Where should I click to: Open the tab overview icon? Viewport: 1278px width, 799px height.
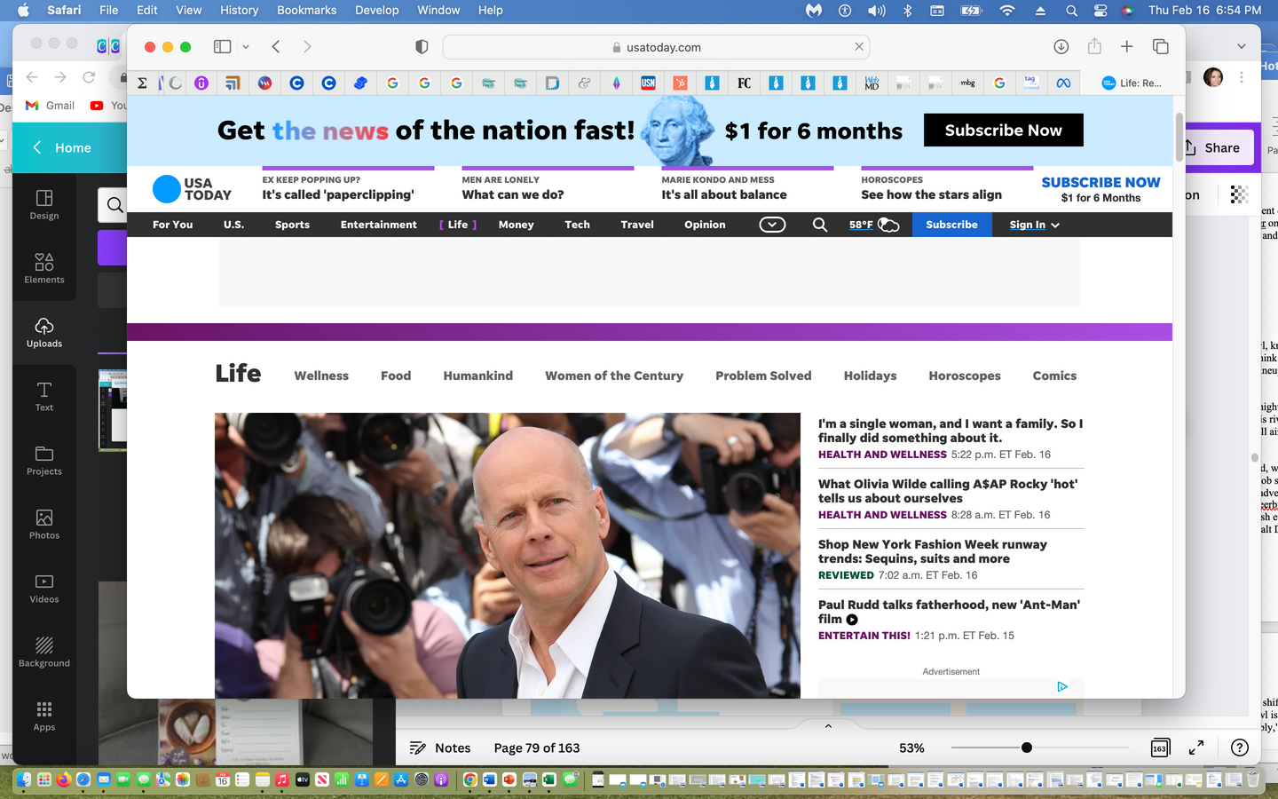tap(1160, 47)
